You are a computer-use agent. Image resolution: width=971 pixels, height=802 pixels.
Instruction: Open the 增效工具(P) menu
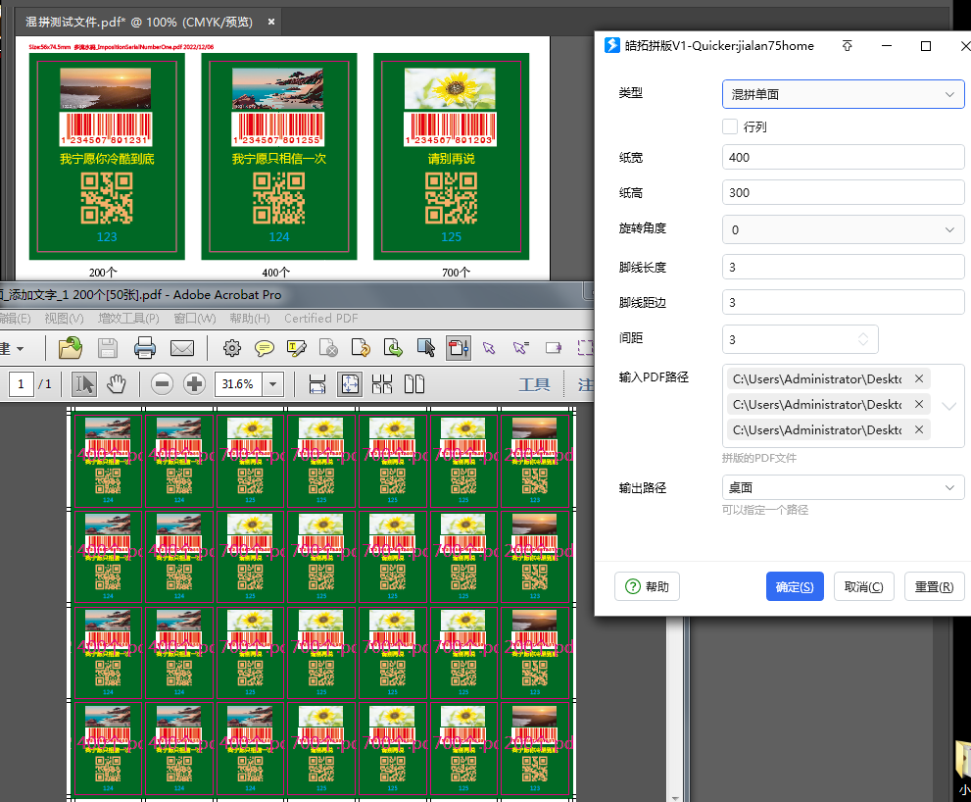pos(128,319)
